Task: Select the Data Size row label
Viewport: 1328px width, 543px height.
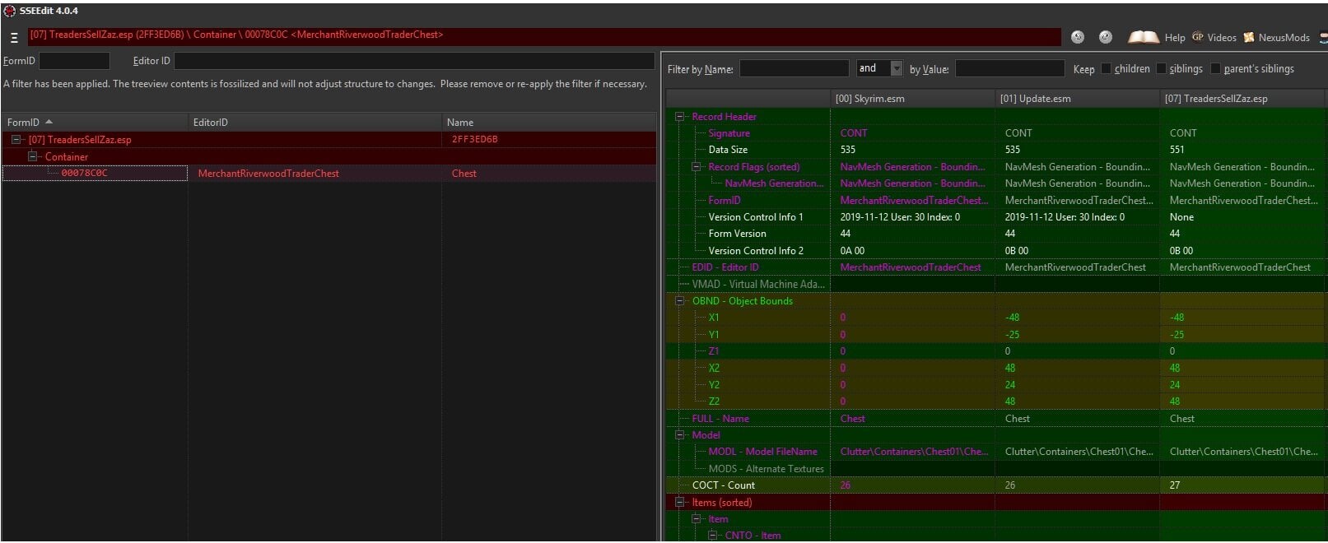Action: point(728,150)
